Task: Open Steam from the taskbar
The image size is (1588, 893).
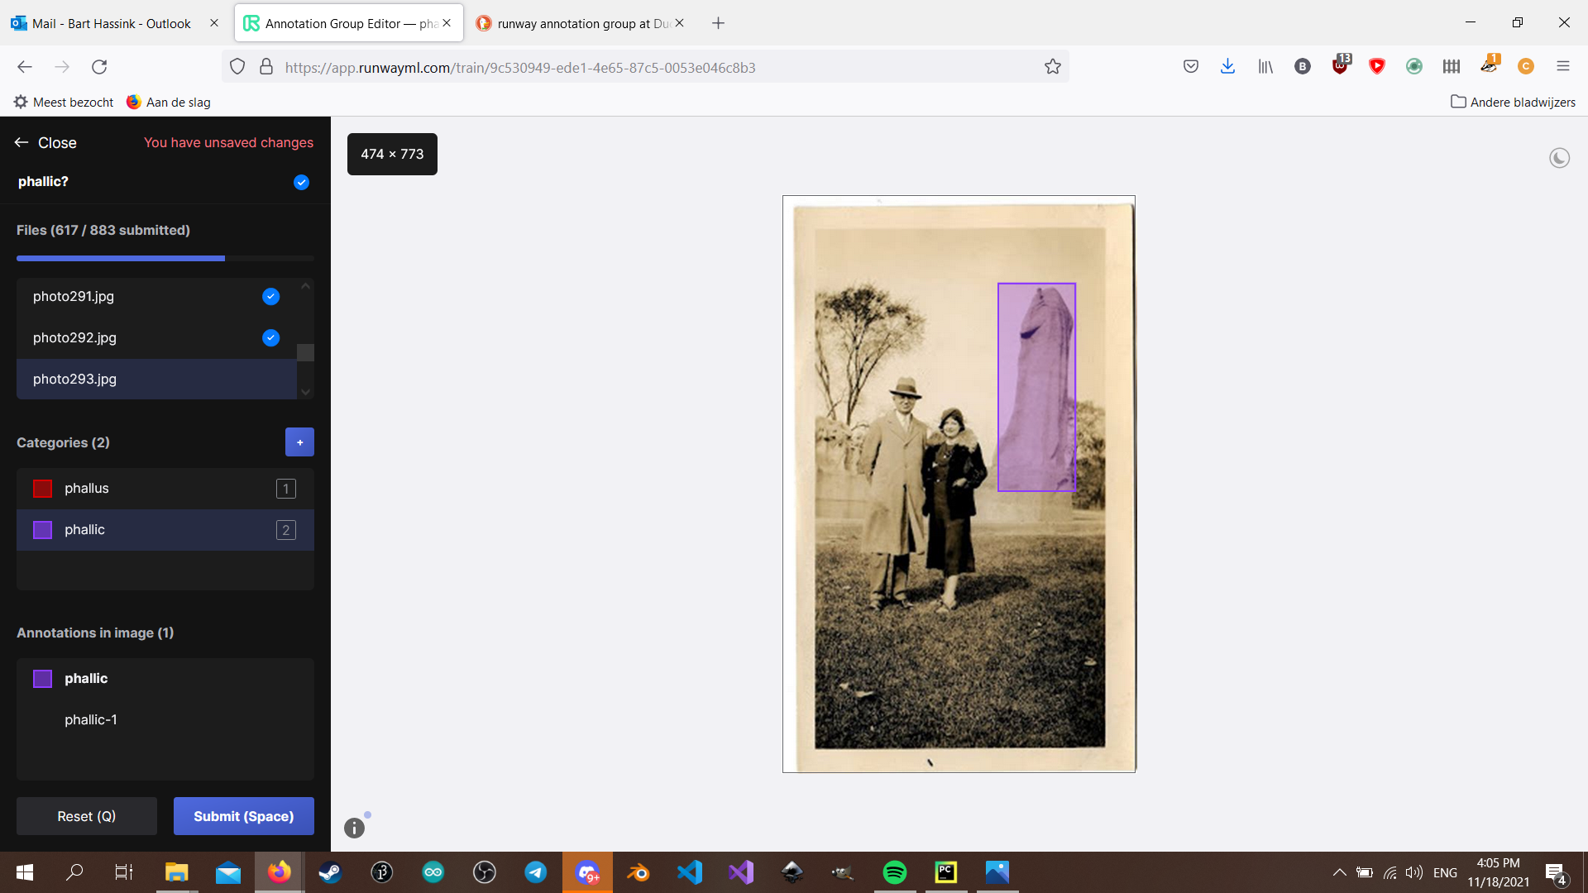Action: pos(330,872)
